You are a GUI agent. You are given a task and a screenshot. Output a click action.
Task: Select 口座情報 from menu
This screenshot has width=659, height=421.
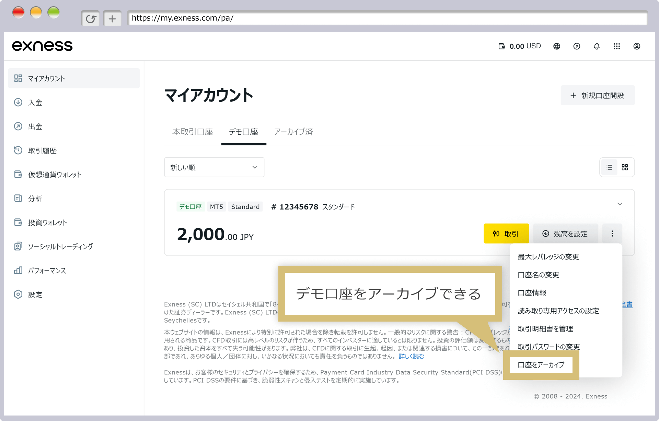pyautogui.click(x=566, y=293)
